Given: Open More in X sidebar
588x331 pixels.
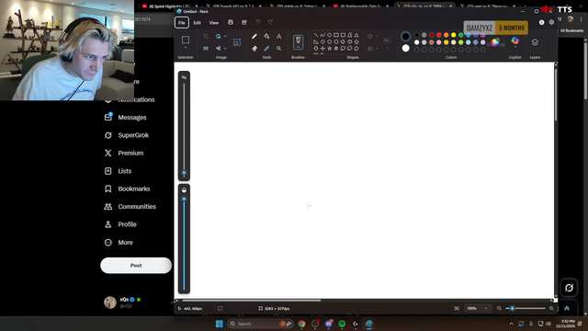Looking at the screenshot, I should pyautogui.click(x=119, y=243).
